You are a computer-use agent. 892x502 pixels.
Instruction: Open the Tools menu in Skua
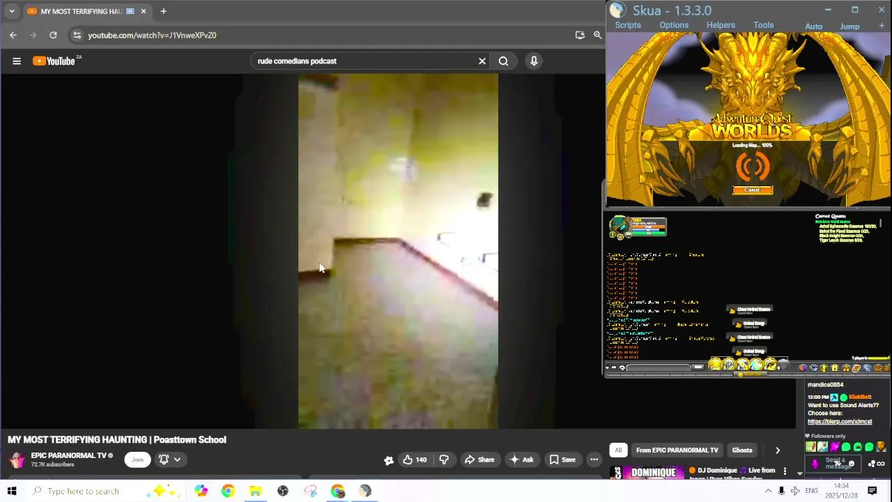point(763,25)
